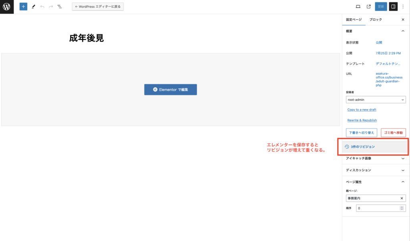Expand the アイキャッチ画像 panel
The image size is (410, 241).
(x=403, y=159)
